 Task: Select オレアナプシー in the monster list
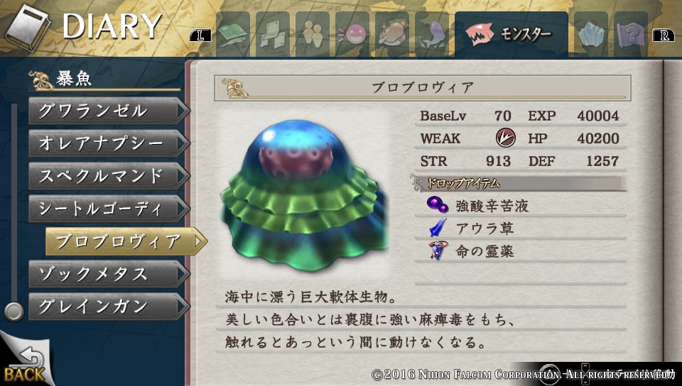click(109, 143)
